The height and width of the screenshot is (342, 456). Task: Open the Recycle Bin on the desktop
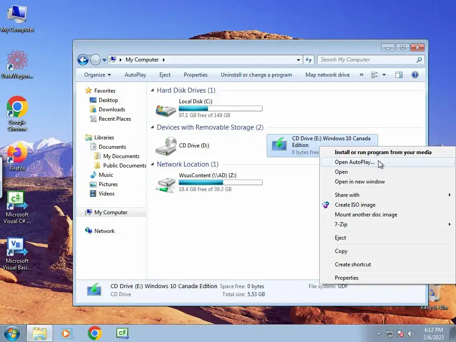coord(434,297)
